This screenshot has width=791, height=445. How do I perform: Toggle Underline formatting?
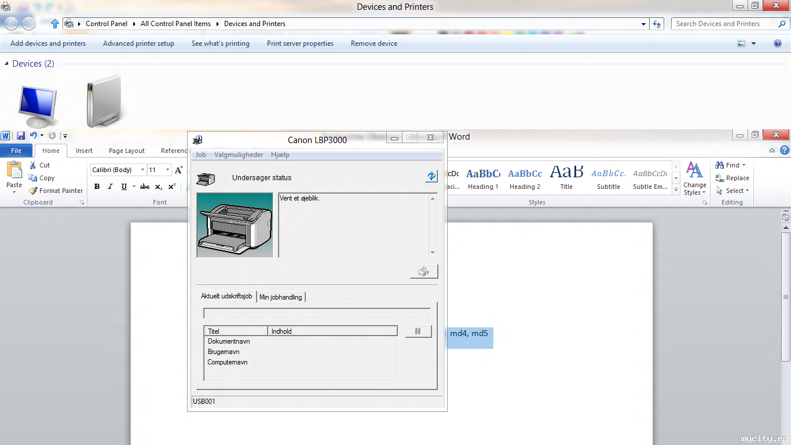[124, 187]
